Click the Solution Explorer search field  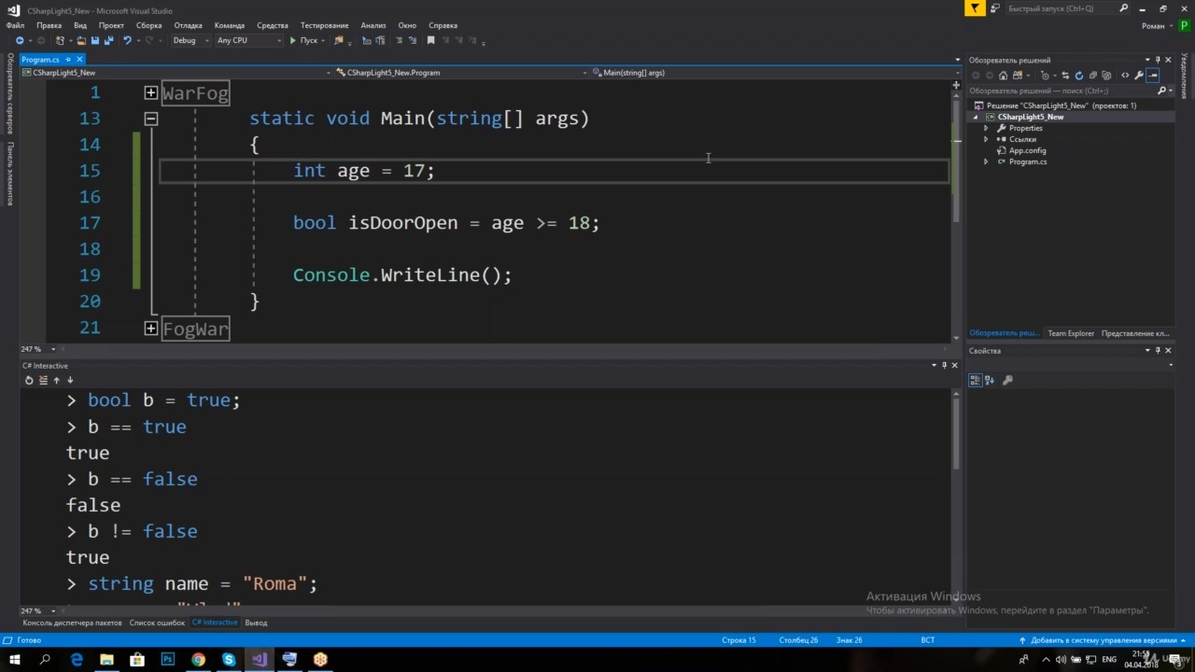pos(1062,91)
